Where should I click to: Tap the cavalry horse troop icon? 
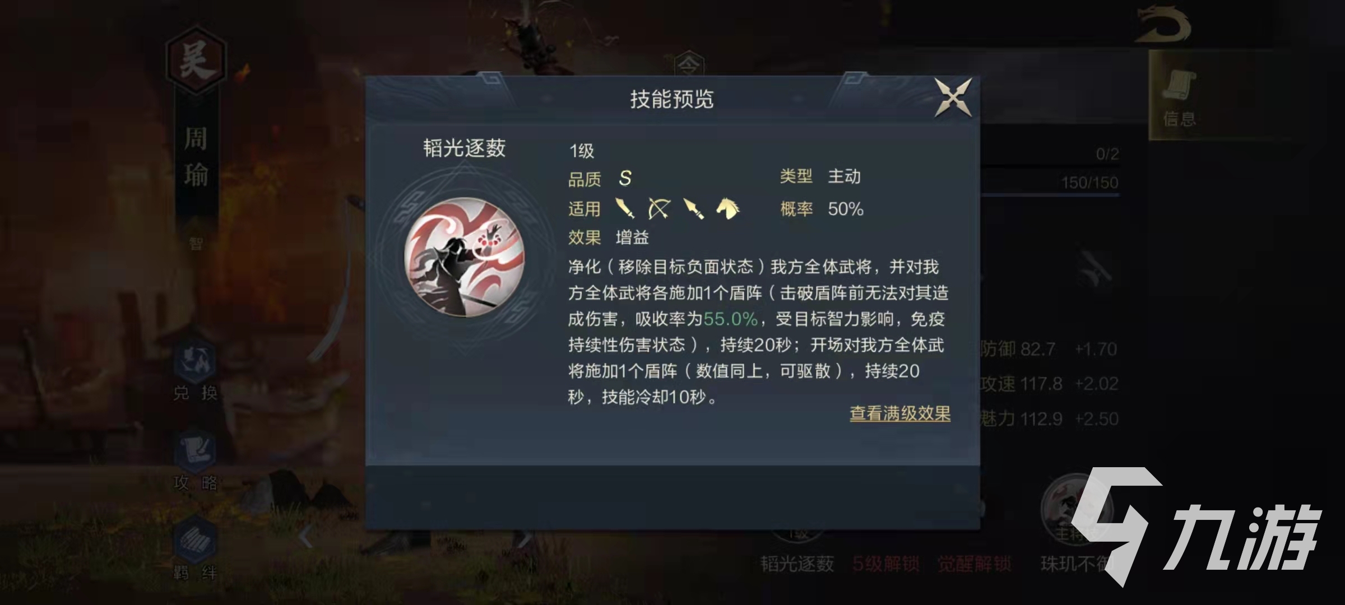coord(727,208)
